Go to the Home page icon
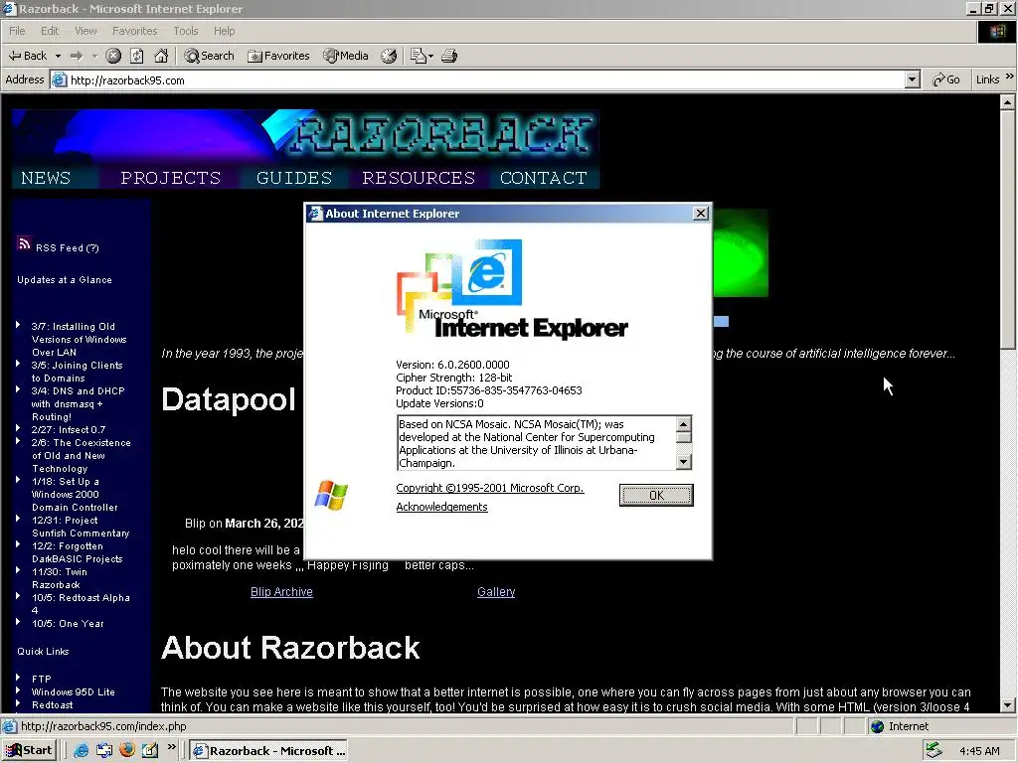This screenshot has height=763, width=1018. pos(161,56)
